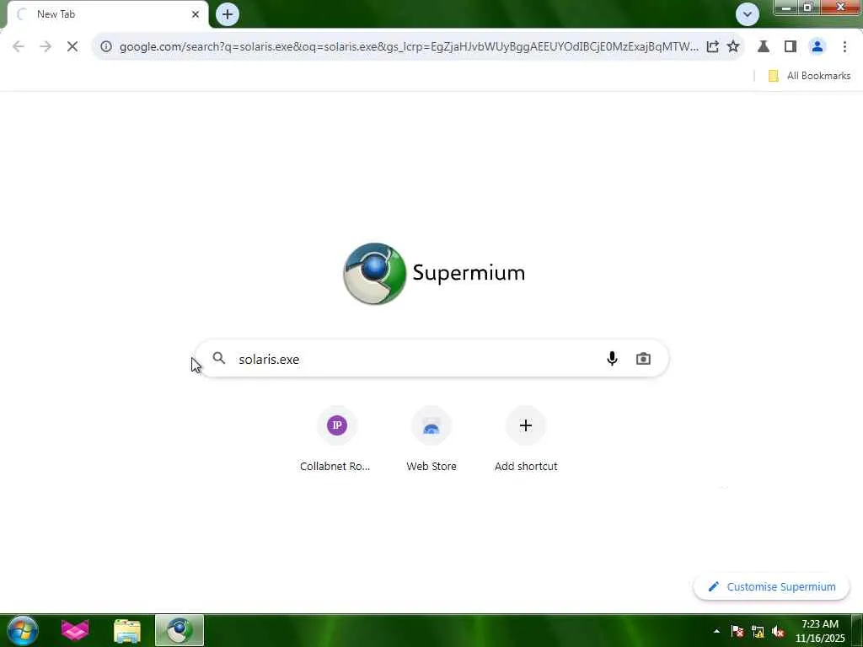Minimize the Supermium window
The height and width of the screenshot is (647, 863).
click(x=786, y=8)
